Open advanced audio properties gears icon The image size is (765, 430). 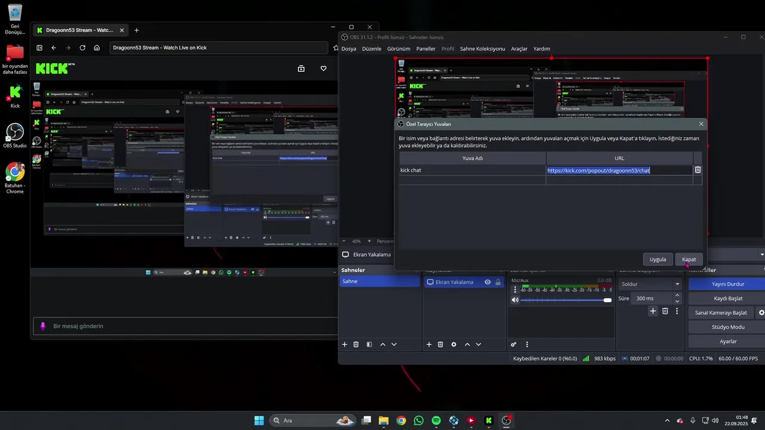513,345
